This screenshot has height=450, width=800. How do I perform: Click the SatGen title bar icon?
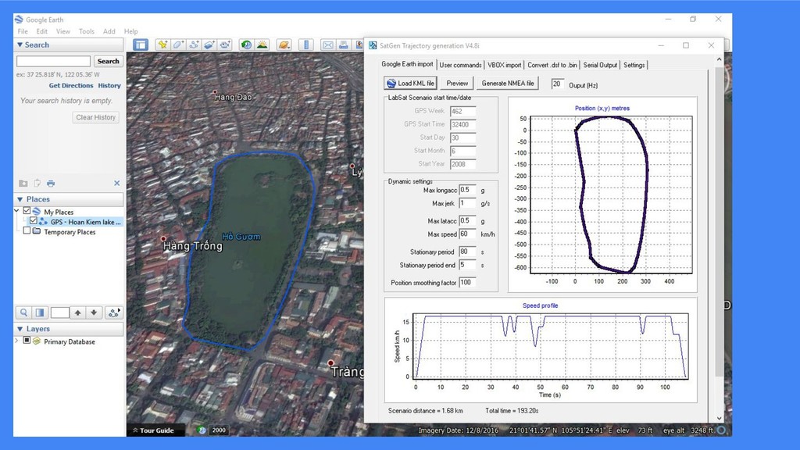[373, 45]
